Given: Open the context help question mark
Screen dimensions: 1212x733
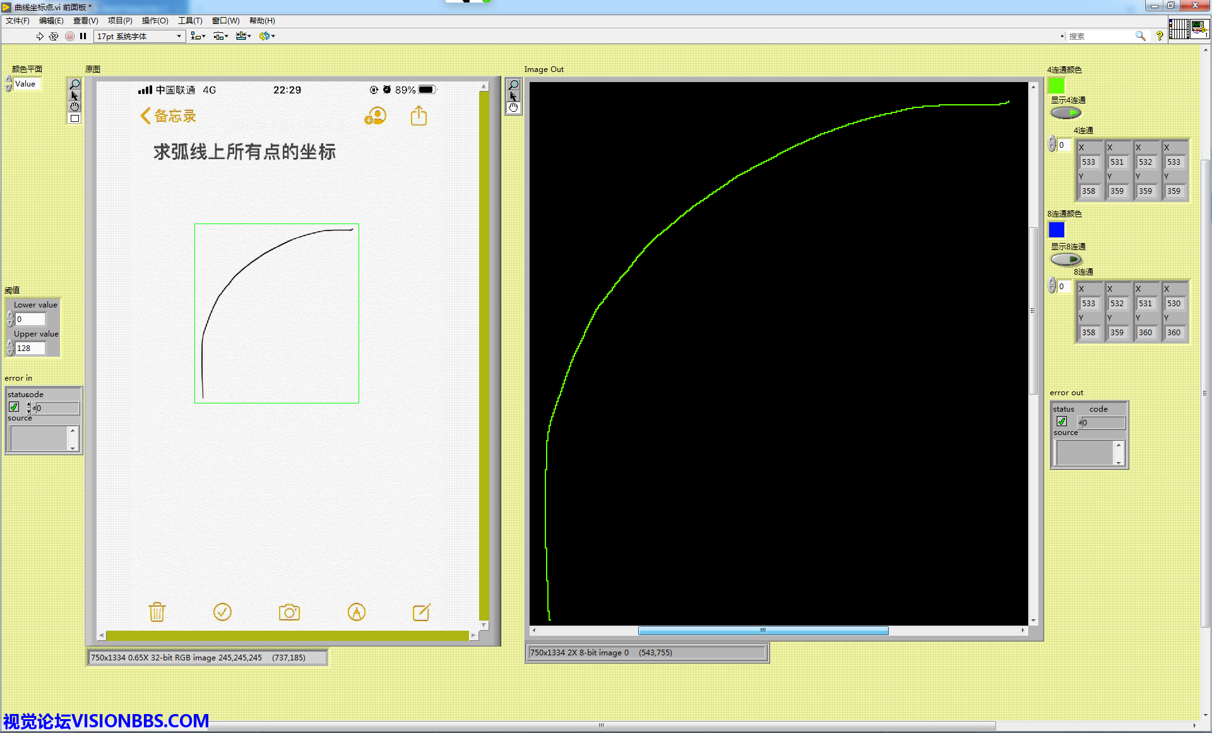Looking at the screenshot, I should pos(1159,37).
